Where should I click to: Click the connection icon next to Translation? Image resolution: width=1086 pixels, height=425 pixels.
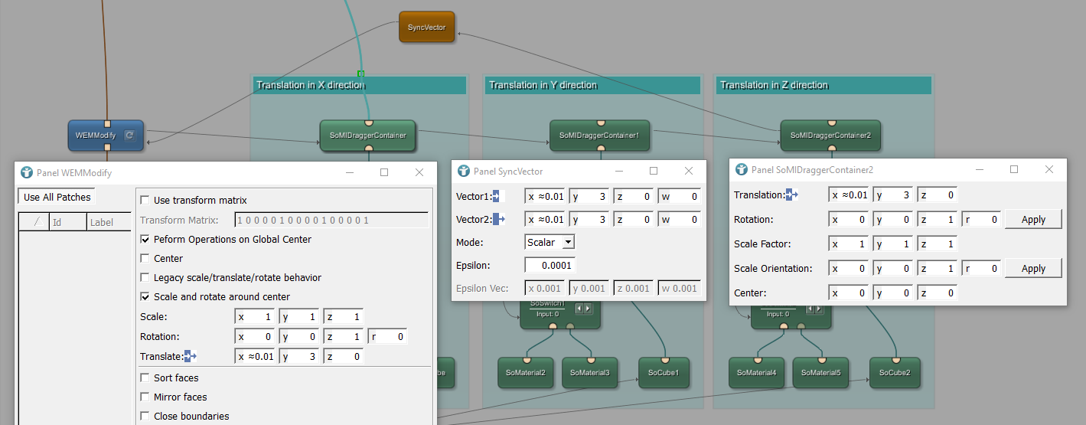(792, 195)
